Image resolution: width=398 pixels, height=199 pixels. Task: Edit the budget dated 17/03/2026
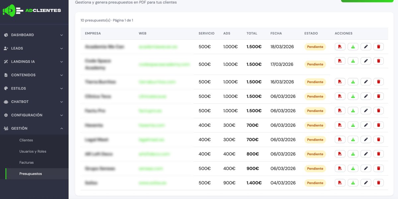[366, 61]
